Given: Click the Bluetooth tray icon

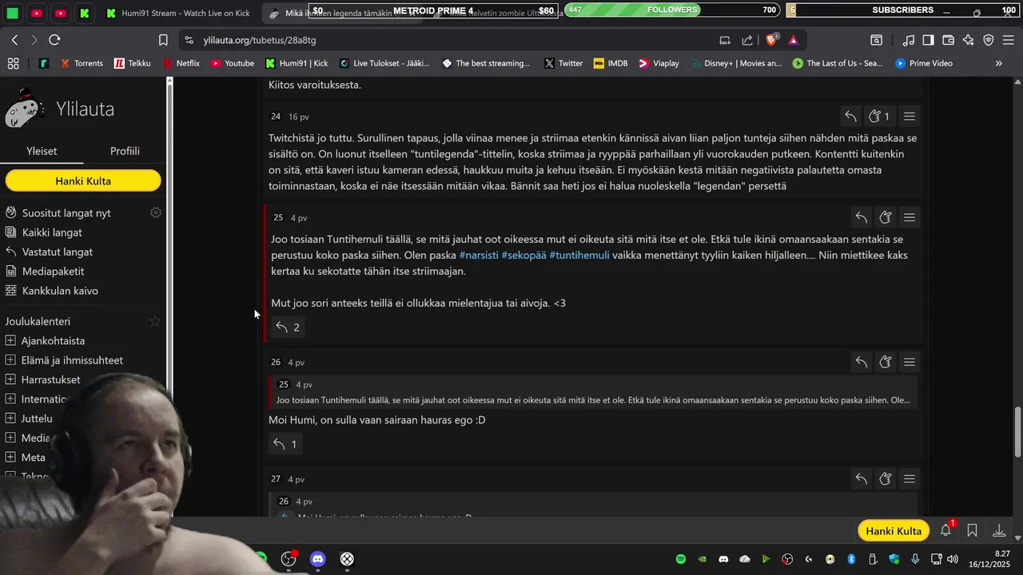Looking at the screenshot, I should pyautogui.click(x=851, y=559).
